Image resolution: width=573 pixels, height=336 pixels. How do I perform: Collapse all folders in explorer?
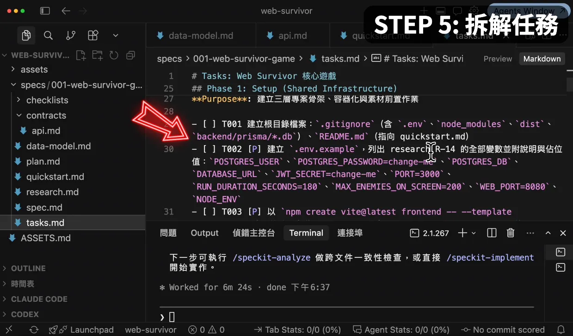pyautogui.click(x=130, y=55)
